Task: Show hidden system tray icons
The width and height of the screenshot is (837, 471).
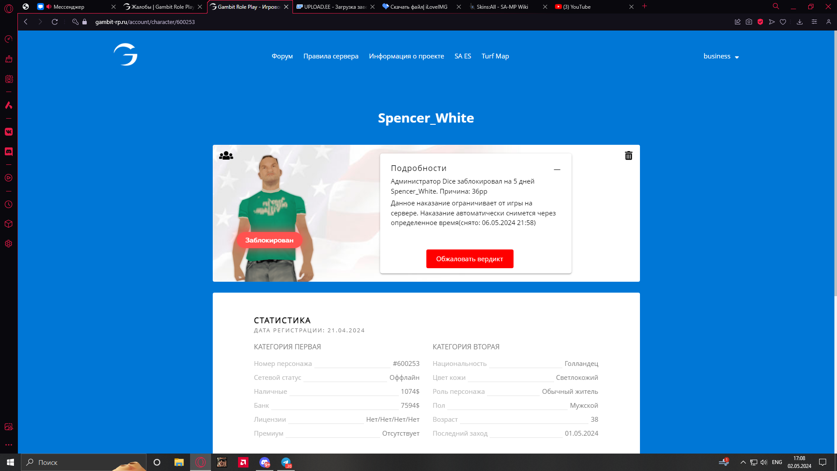Action: coord(743,462)
